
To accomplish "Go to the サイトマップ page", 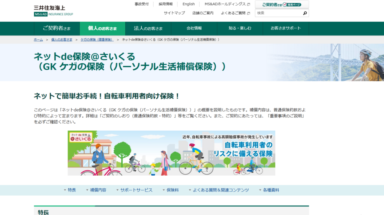I will (x=174, y=13).
